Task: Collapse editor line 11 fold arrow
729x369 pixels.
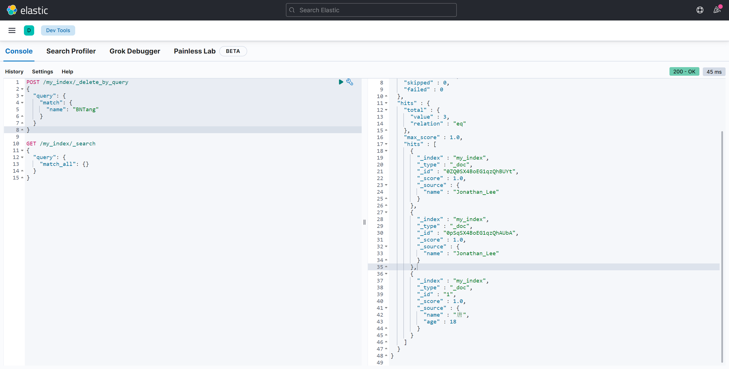Action: coord(22,151)
